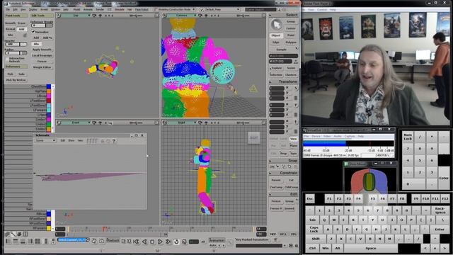Select the Object filter button
This screenshot has height=255, width=453.
click(276, 35)
